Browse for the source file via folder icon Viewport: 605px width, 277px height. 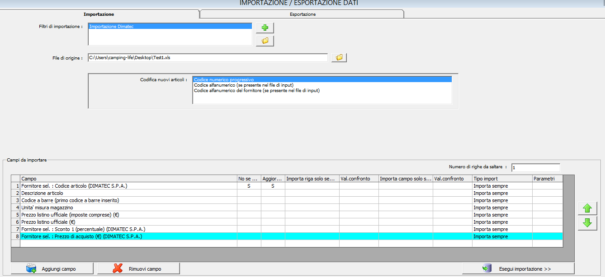[339, 58]
